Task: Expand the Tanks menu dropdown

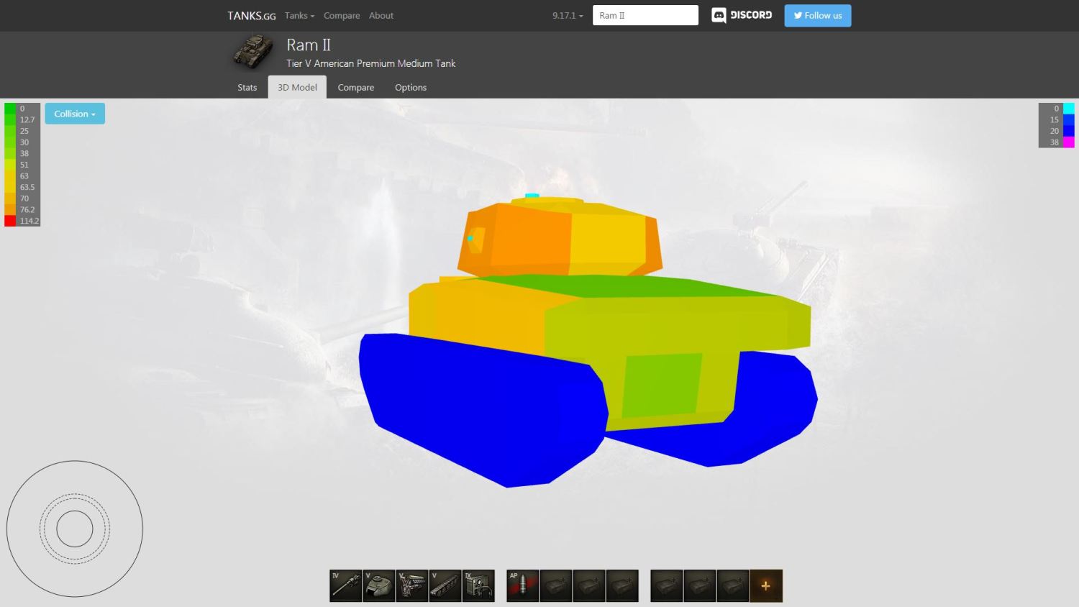Action: coord(299,15)
